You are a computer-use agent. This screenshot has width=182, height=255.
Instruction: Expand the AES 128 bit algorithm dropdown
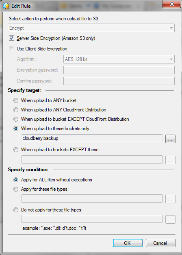[x=119, y=59]
